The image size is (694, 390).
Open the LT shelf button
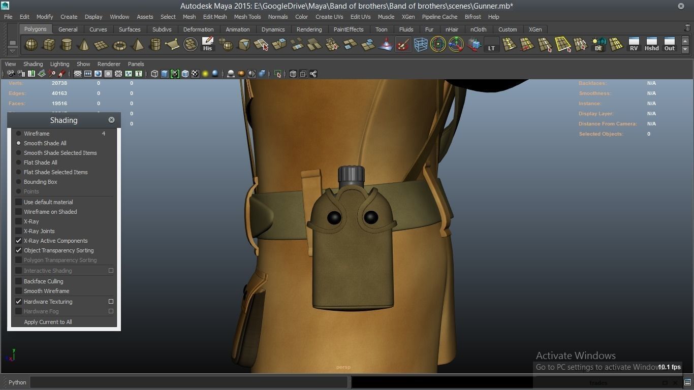491,45
